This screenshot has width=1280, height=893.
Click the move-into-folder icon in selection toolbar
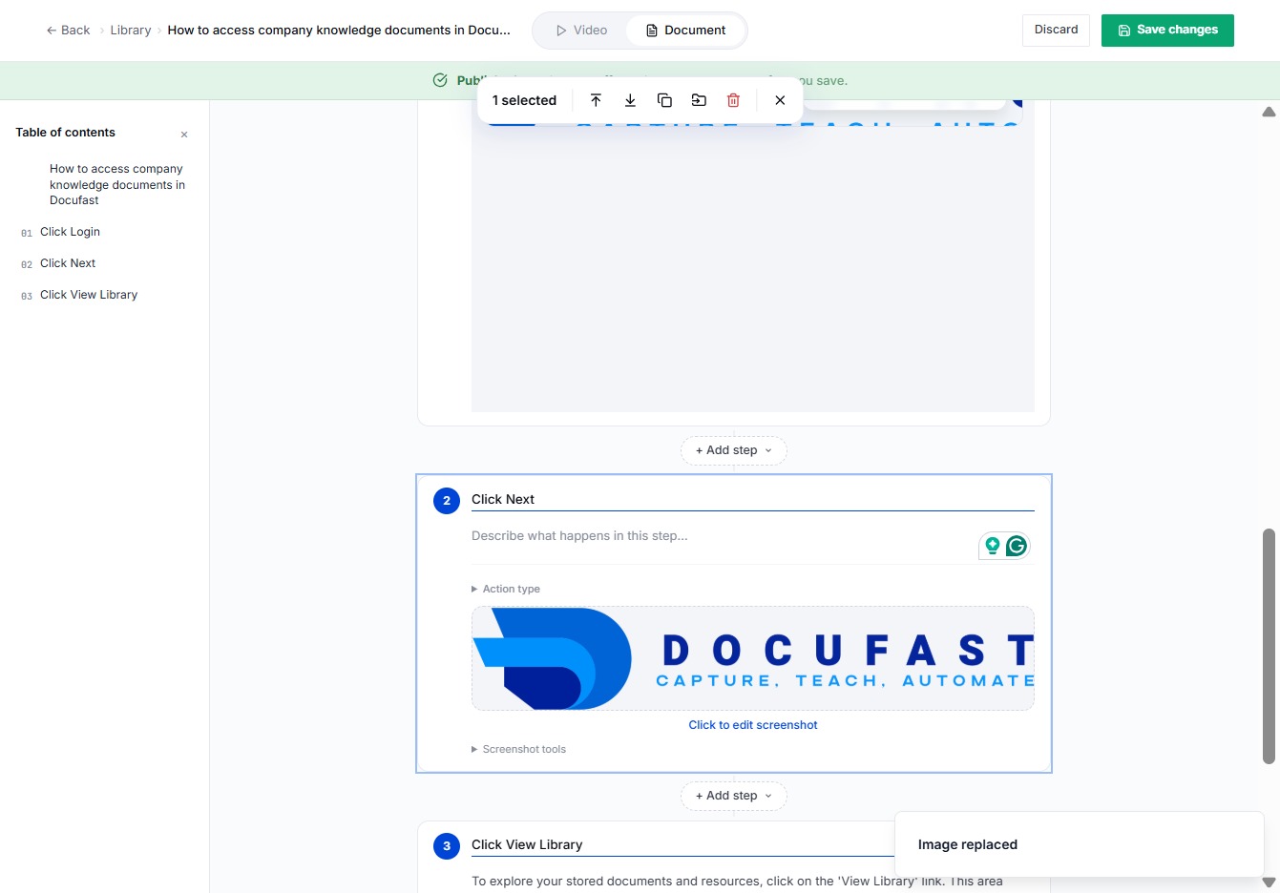pos(699,100)
